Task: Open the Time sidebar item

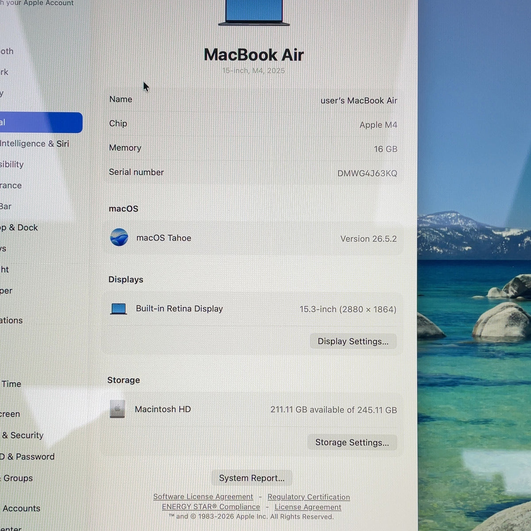Action: pos(11,384)
